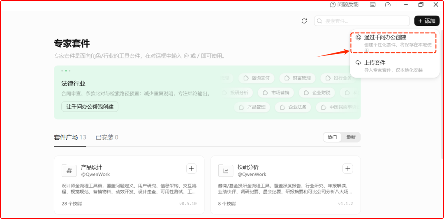Click version v0.5.10 on 产品设计 card
444x219 pixels.
188,204
